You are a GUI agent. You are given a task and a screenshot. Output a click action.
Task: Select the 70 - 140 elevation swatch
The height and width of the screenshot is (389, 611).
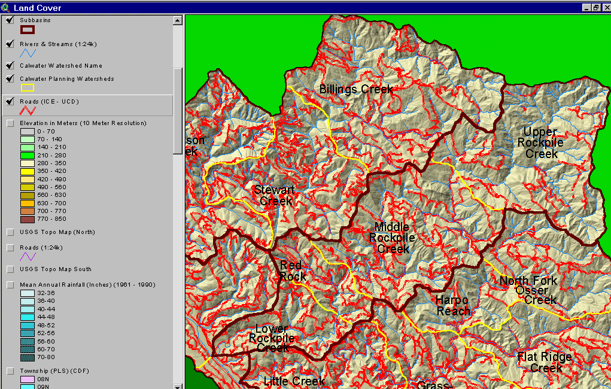(x=28, y=139)
